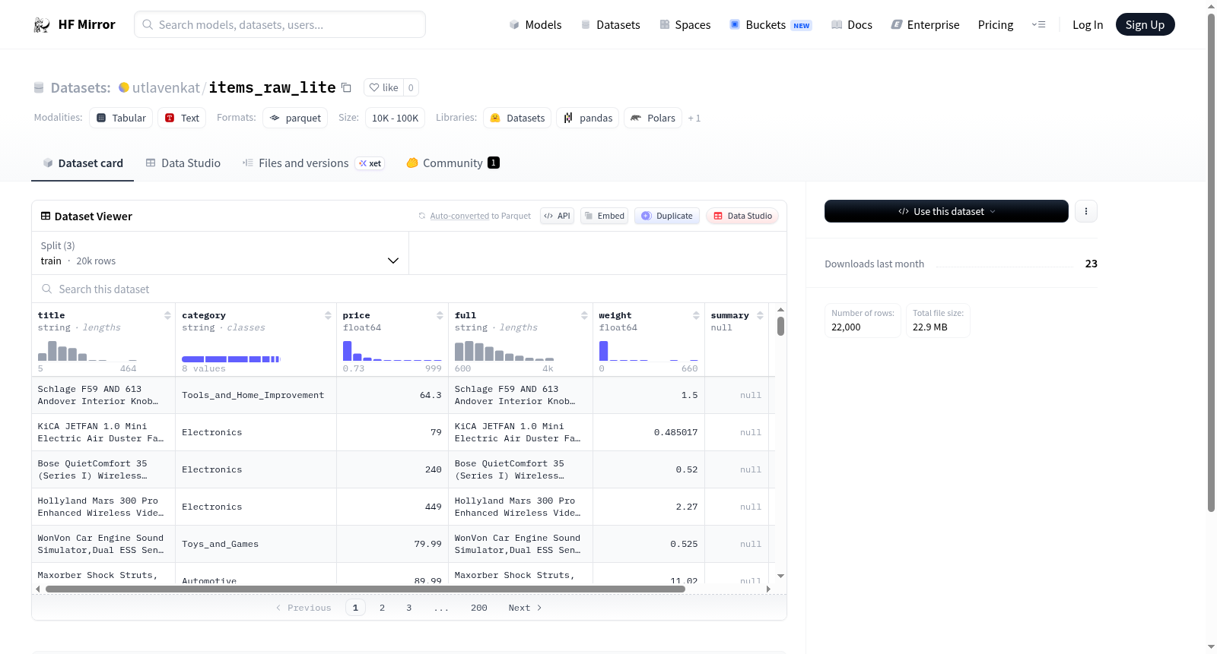Screen dimensions: 1217x654
Task: Open the Dataset card tab
Action: 82,163
